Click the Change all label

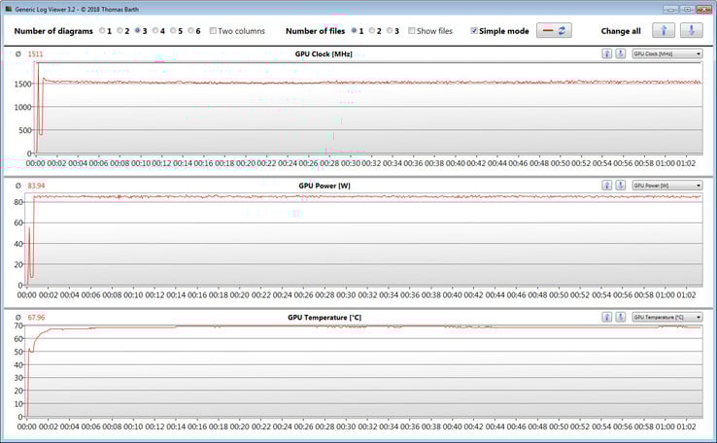point(621,31)
